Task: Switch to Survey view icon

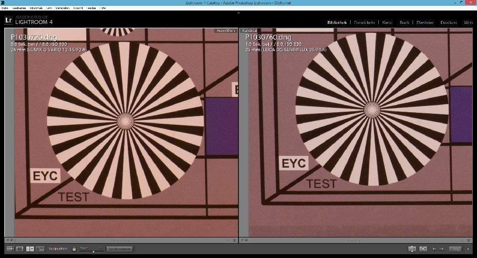Action: tap(40, 249)
